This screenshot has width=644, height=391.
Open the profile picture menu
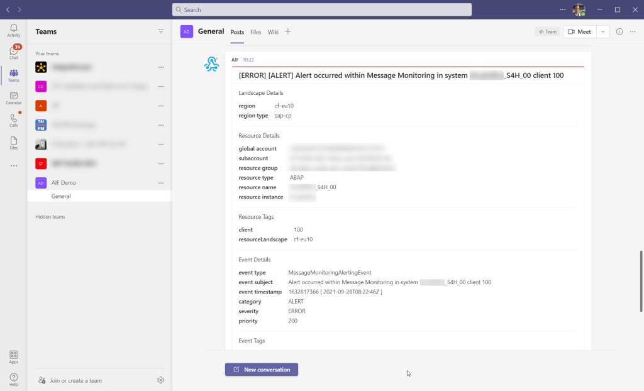point(579,9)
